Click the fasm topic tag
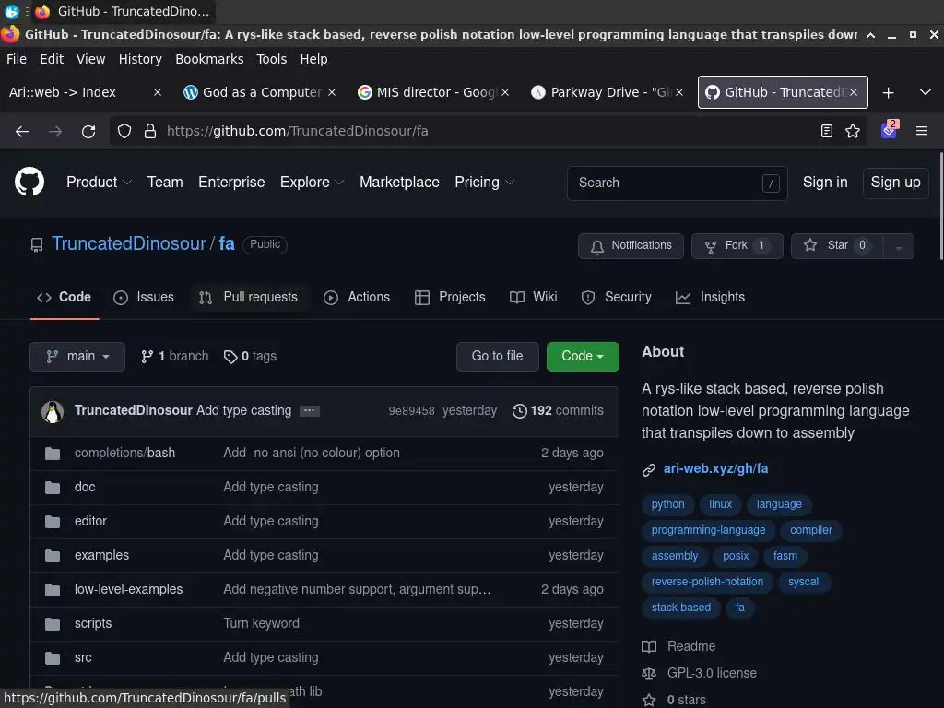The height and width of the screenshot is (708, 944). pyautogui.click(x=785, y=556)
